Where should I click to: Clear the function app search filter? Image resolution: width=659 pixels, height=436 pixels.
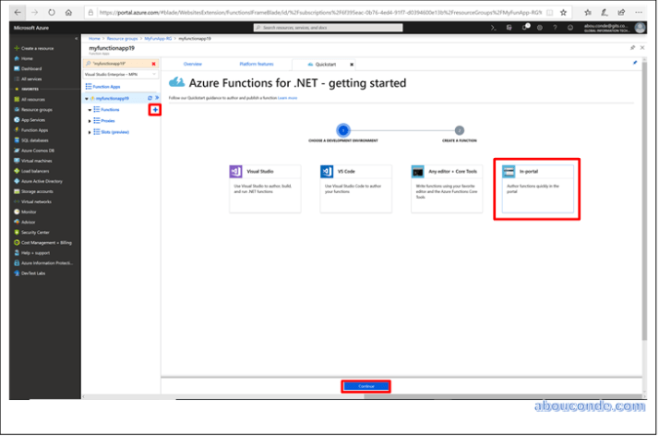coord(153,64)
